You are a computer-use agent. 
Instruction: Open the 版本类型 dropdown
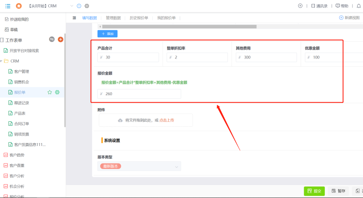(139, 166)
